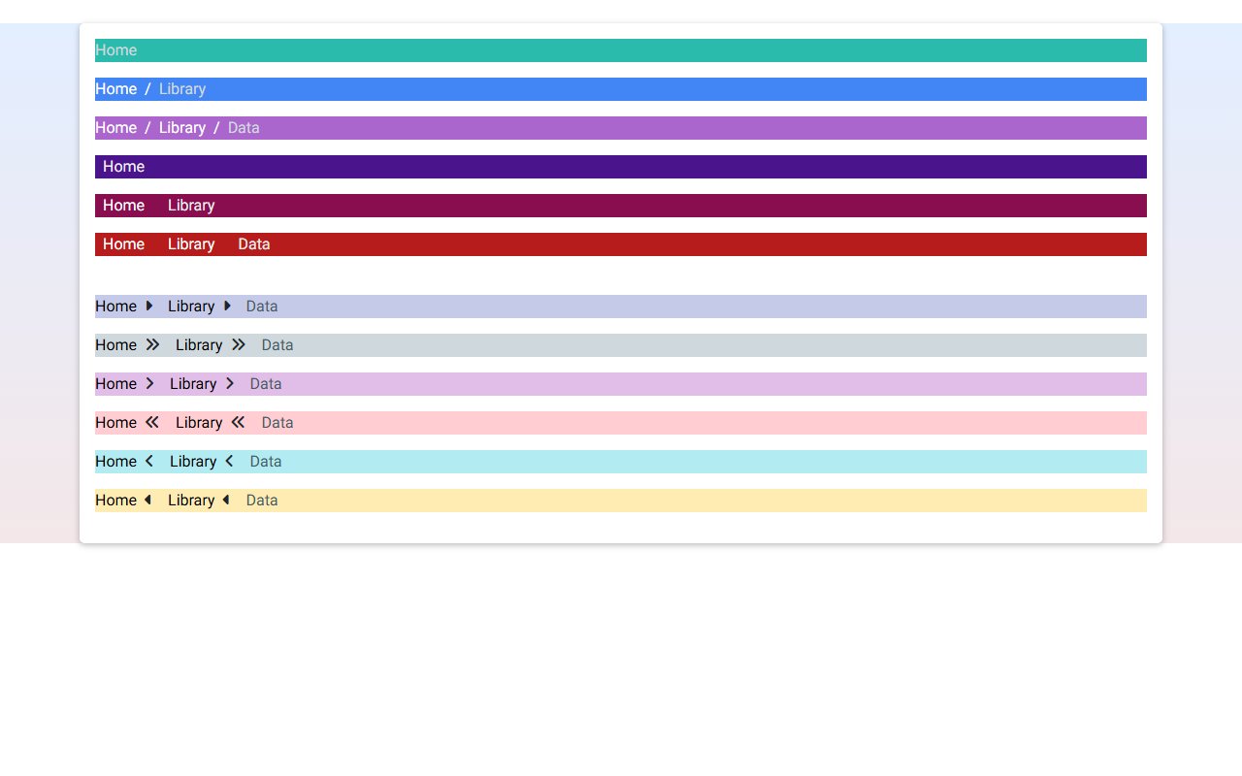Click Data in the red breadcrumb bar
Image resolution: width=1242 pixels, height=776 pixels.
[x=254, y=244]
